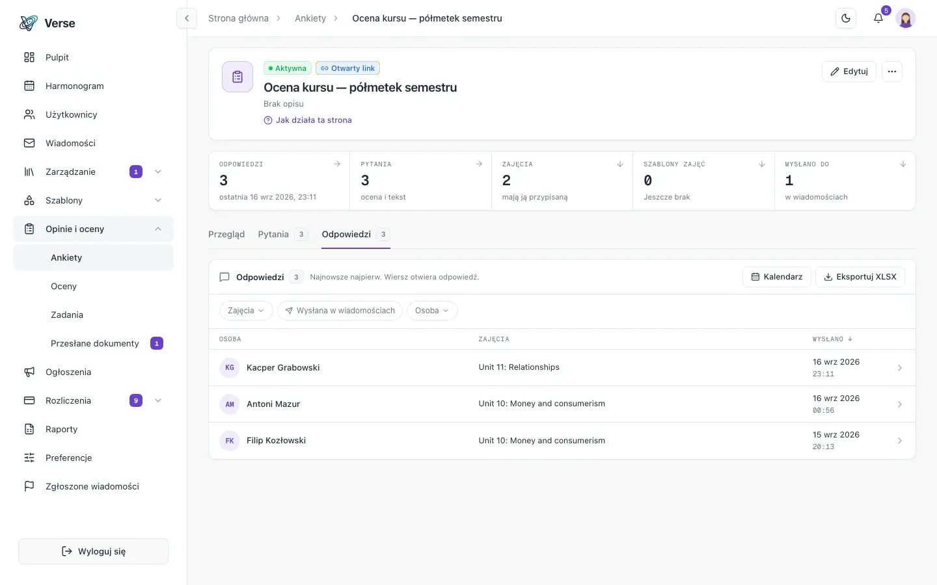The image size is (937, 585).
Task: Open Oceny in the sidebar submenu
Action: pos(94,286)
